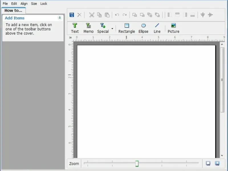Click the Delete X icon in toolbar
This screenshot has height=171, width=228.
pos(80,15)
